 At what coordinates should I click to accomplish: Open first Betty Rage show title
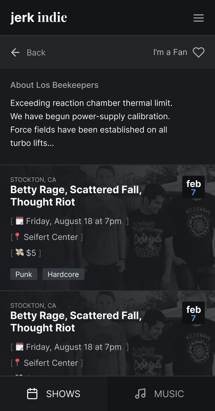tap(76, 196)
